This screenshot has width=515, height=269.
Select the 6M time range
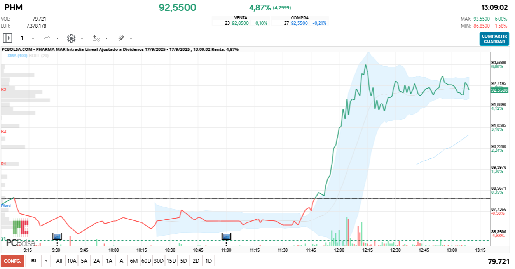[x=134, y=261]
